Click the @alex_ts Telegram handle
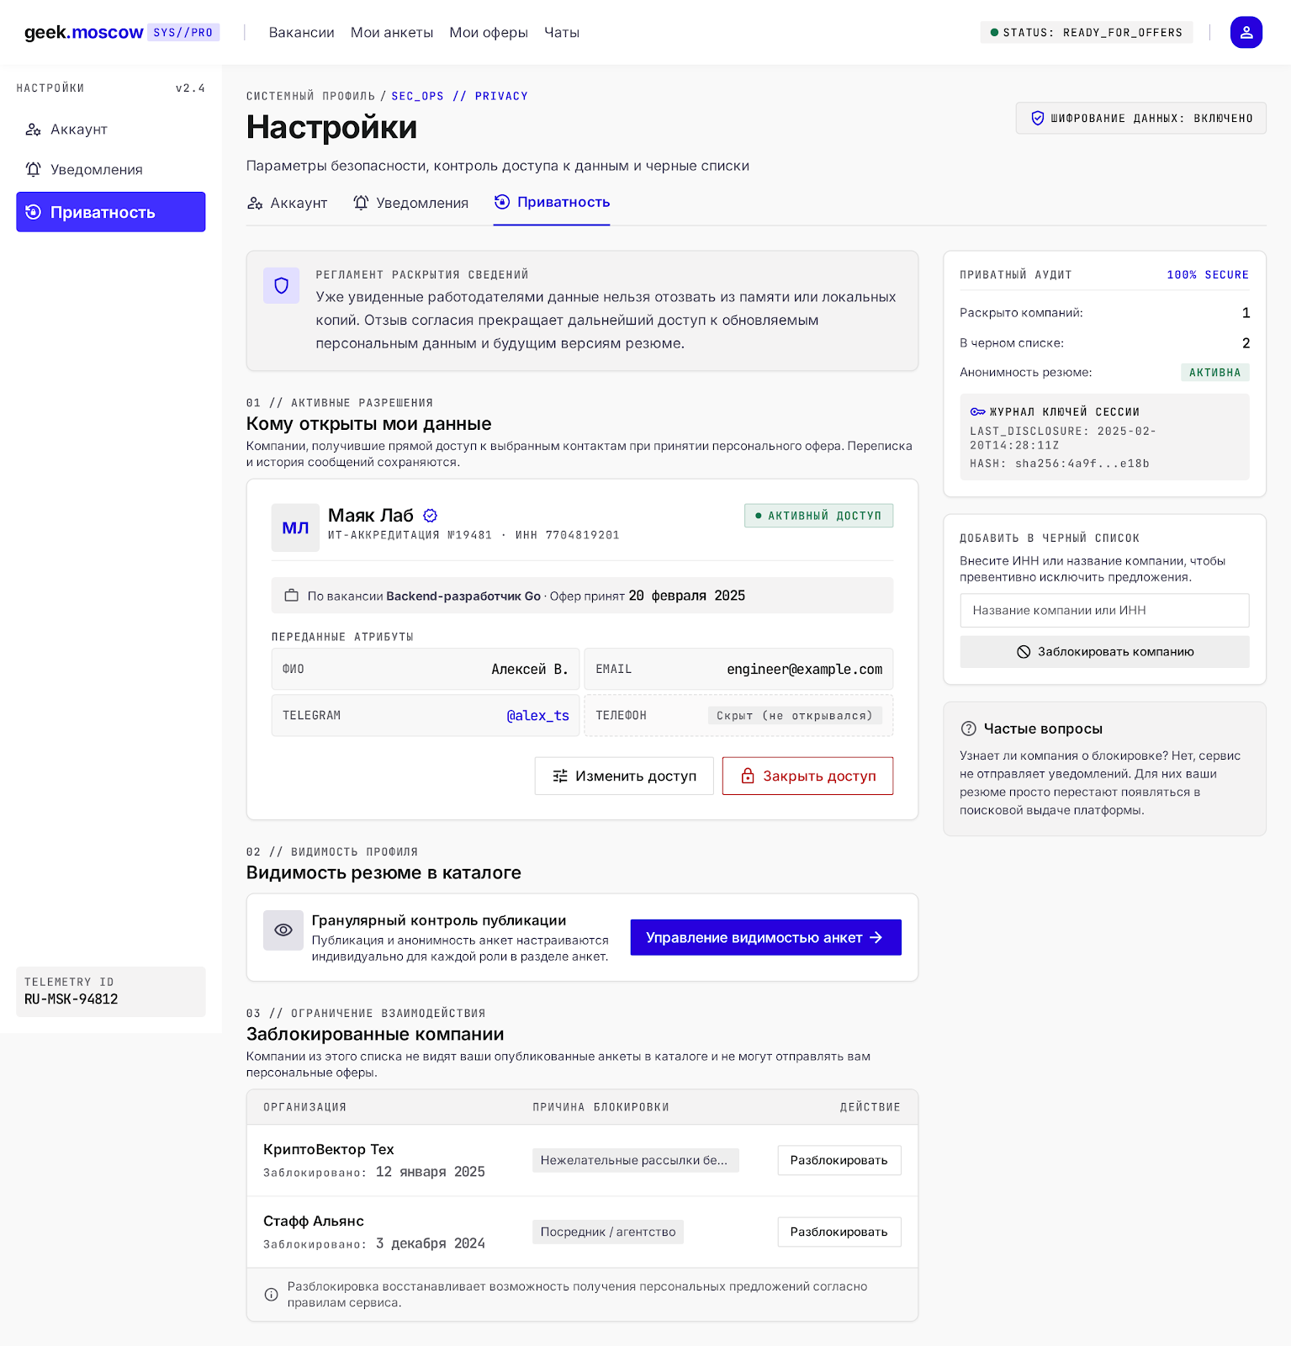Screen dimensions: 1291x1346 pyautogui.click(x=537, y=716)
